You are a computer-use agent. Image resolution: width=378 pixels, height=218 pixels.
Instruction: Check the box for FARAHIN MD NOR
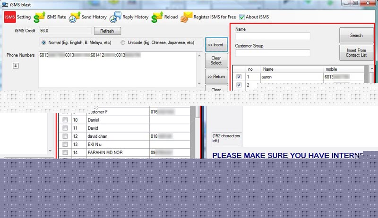click(x=65, y=152)
